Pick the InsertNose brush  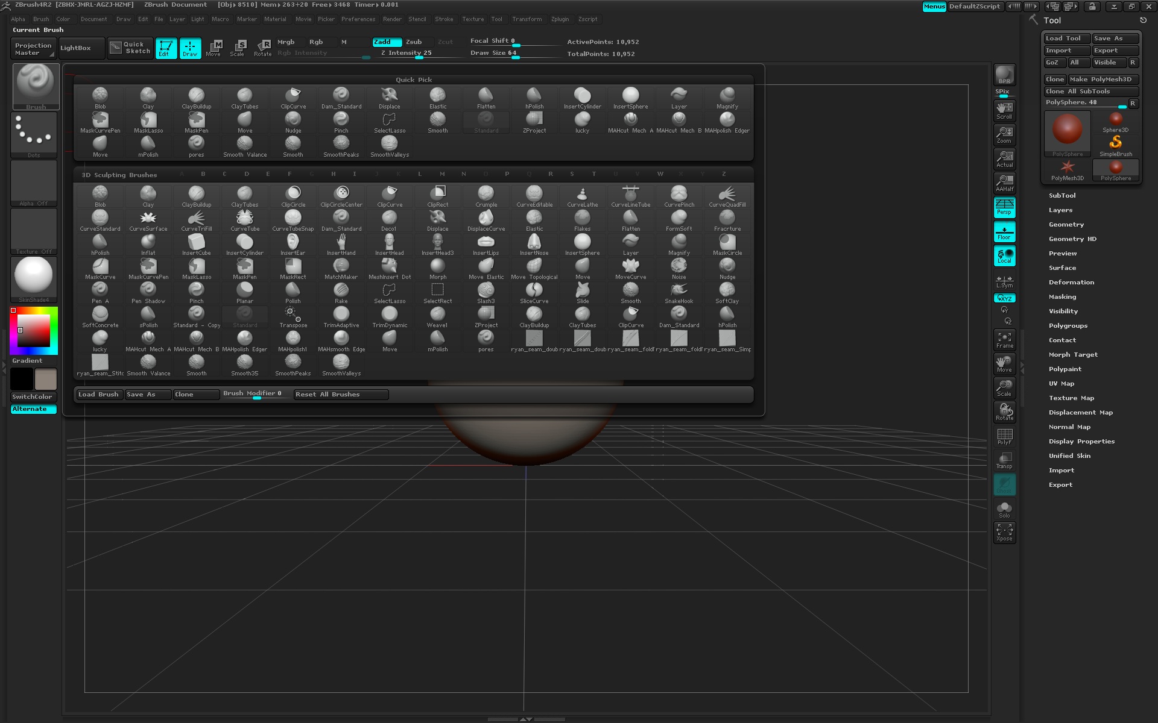[x=534, y=245]
